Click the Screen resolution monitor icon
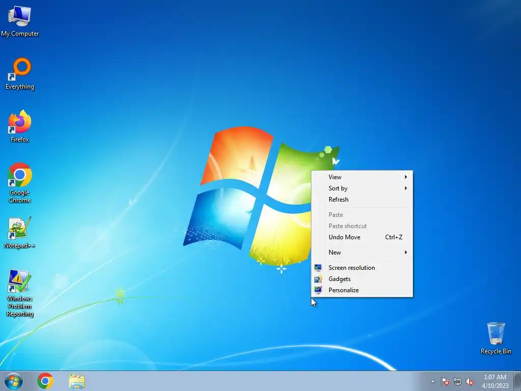This screenshot has width=521, height=391. click(x=318, y=268)
